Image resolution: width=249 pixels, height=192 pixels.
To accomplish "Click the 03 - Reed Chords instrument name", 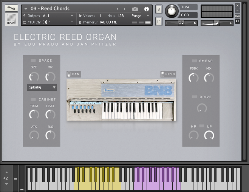I will click(55, 9).
